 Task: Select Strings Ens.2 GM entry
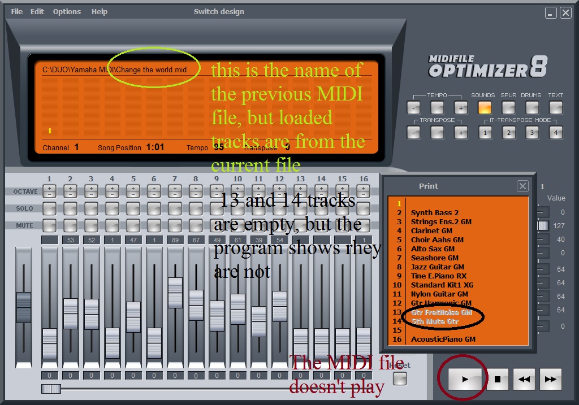(441, 221)
